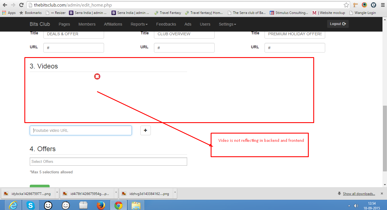Click the page vertical scrollbar thumb
This screenshot has width=387, height=210.
[x=384, y=138]
